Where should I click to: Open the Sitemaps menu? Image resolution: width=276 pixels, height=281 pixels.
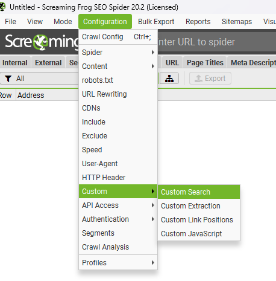pos(237,22)
